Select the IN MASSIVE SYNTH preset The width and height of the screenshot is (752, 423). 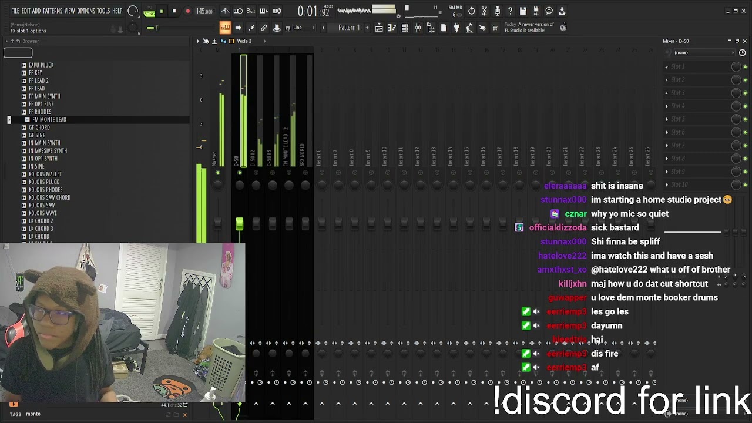pos(48,151)
